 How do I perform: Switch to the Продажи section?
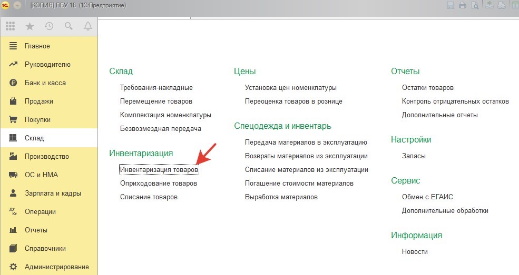pos(38,101)
